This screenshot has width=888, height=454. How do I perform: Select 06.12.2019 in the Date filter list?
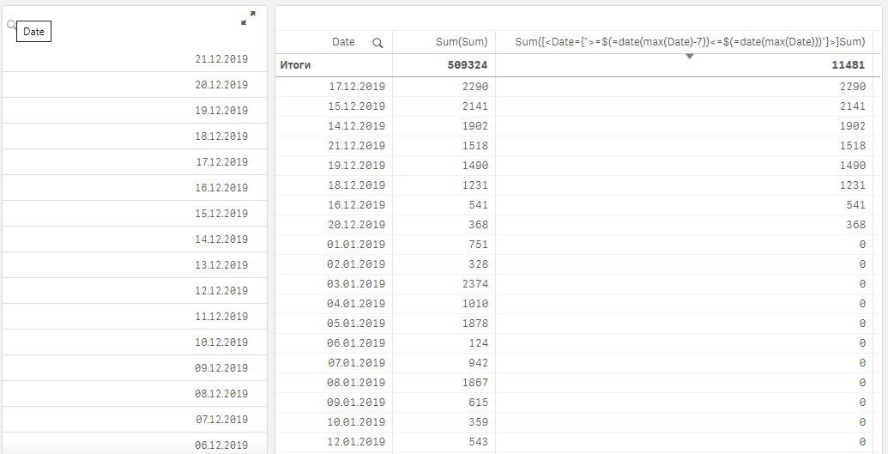[x=220, y=445]
